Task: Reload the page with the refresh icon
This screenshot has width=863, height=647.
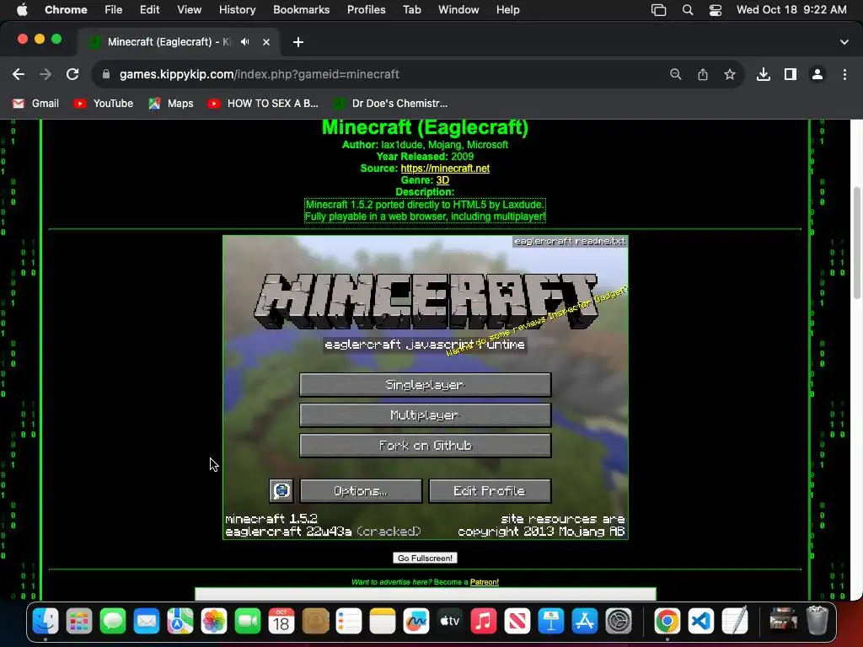Action: (72, 74)
